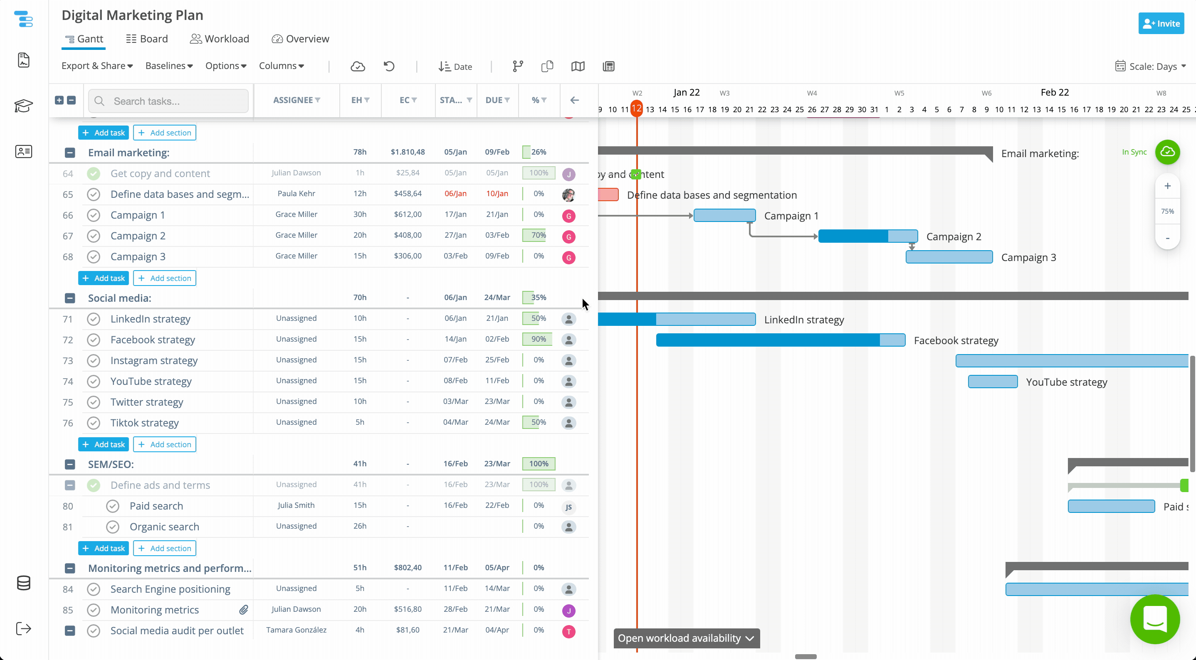Viewport: 1196px width, 660px height.
Task: Click the undo arrow icon in toolbar
Action: coord(389,66)
